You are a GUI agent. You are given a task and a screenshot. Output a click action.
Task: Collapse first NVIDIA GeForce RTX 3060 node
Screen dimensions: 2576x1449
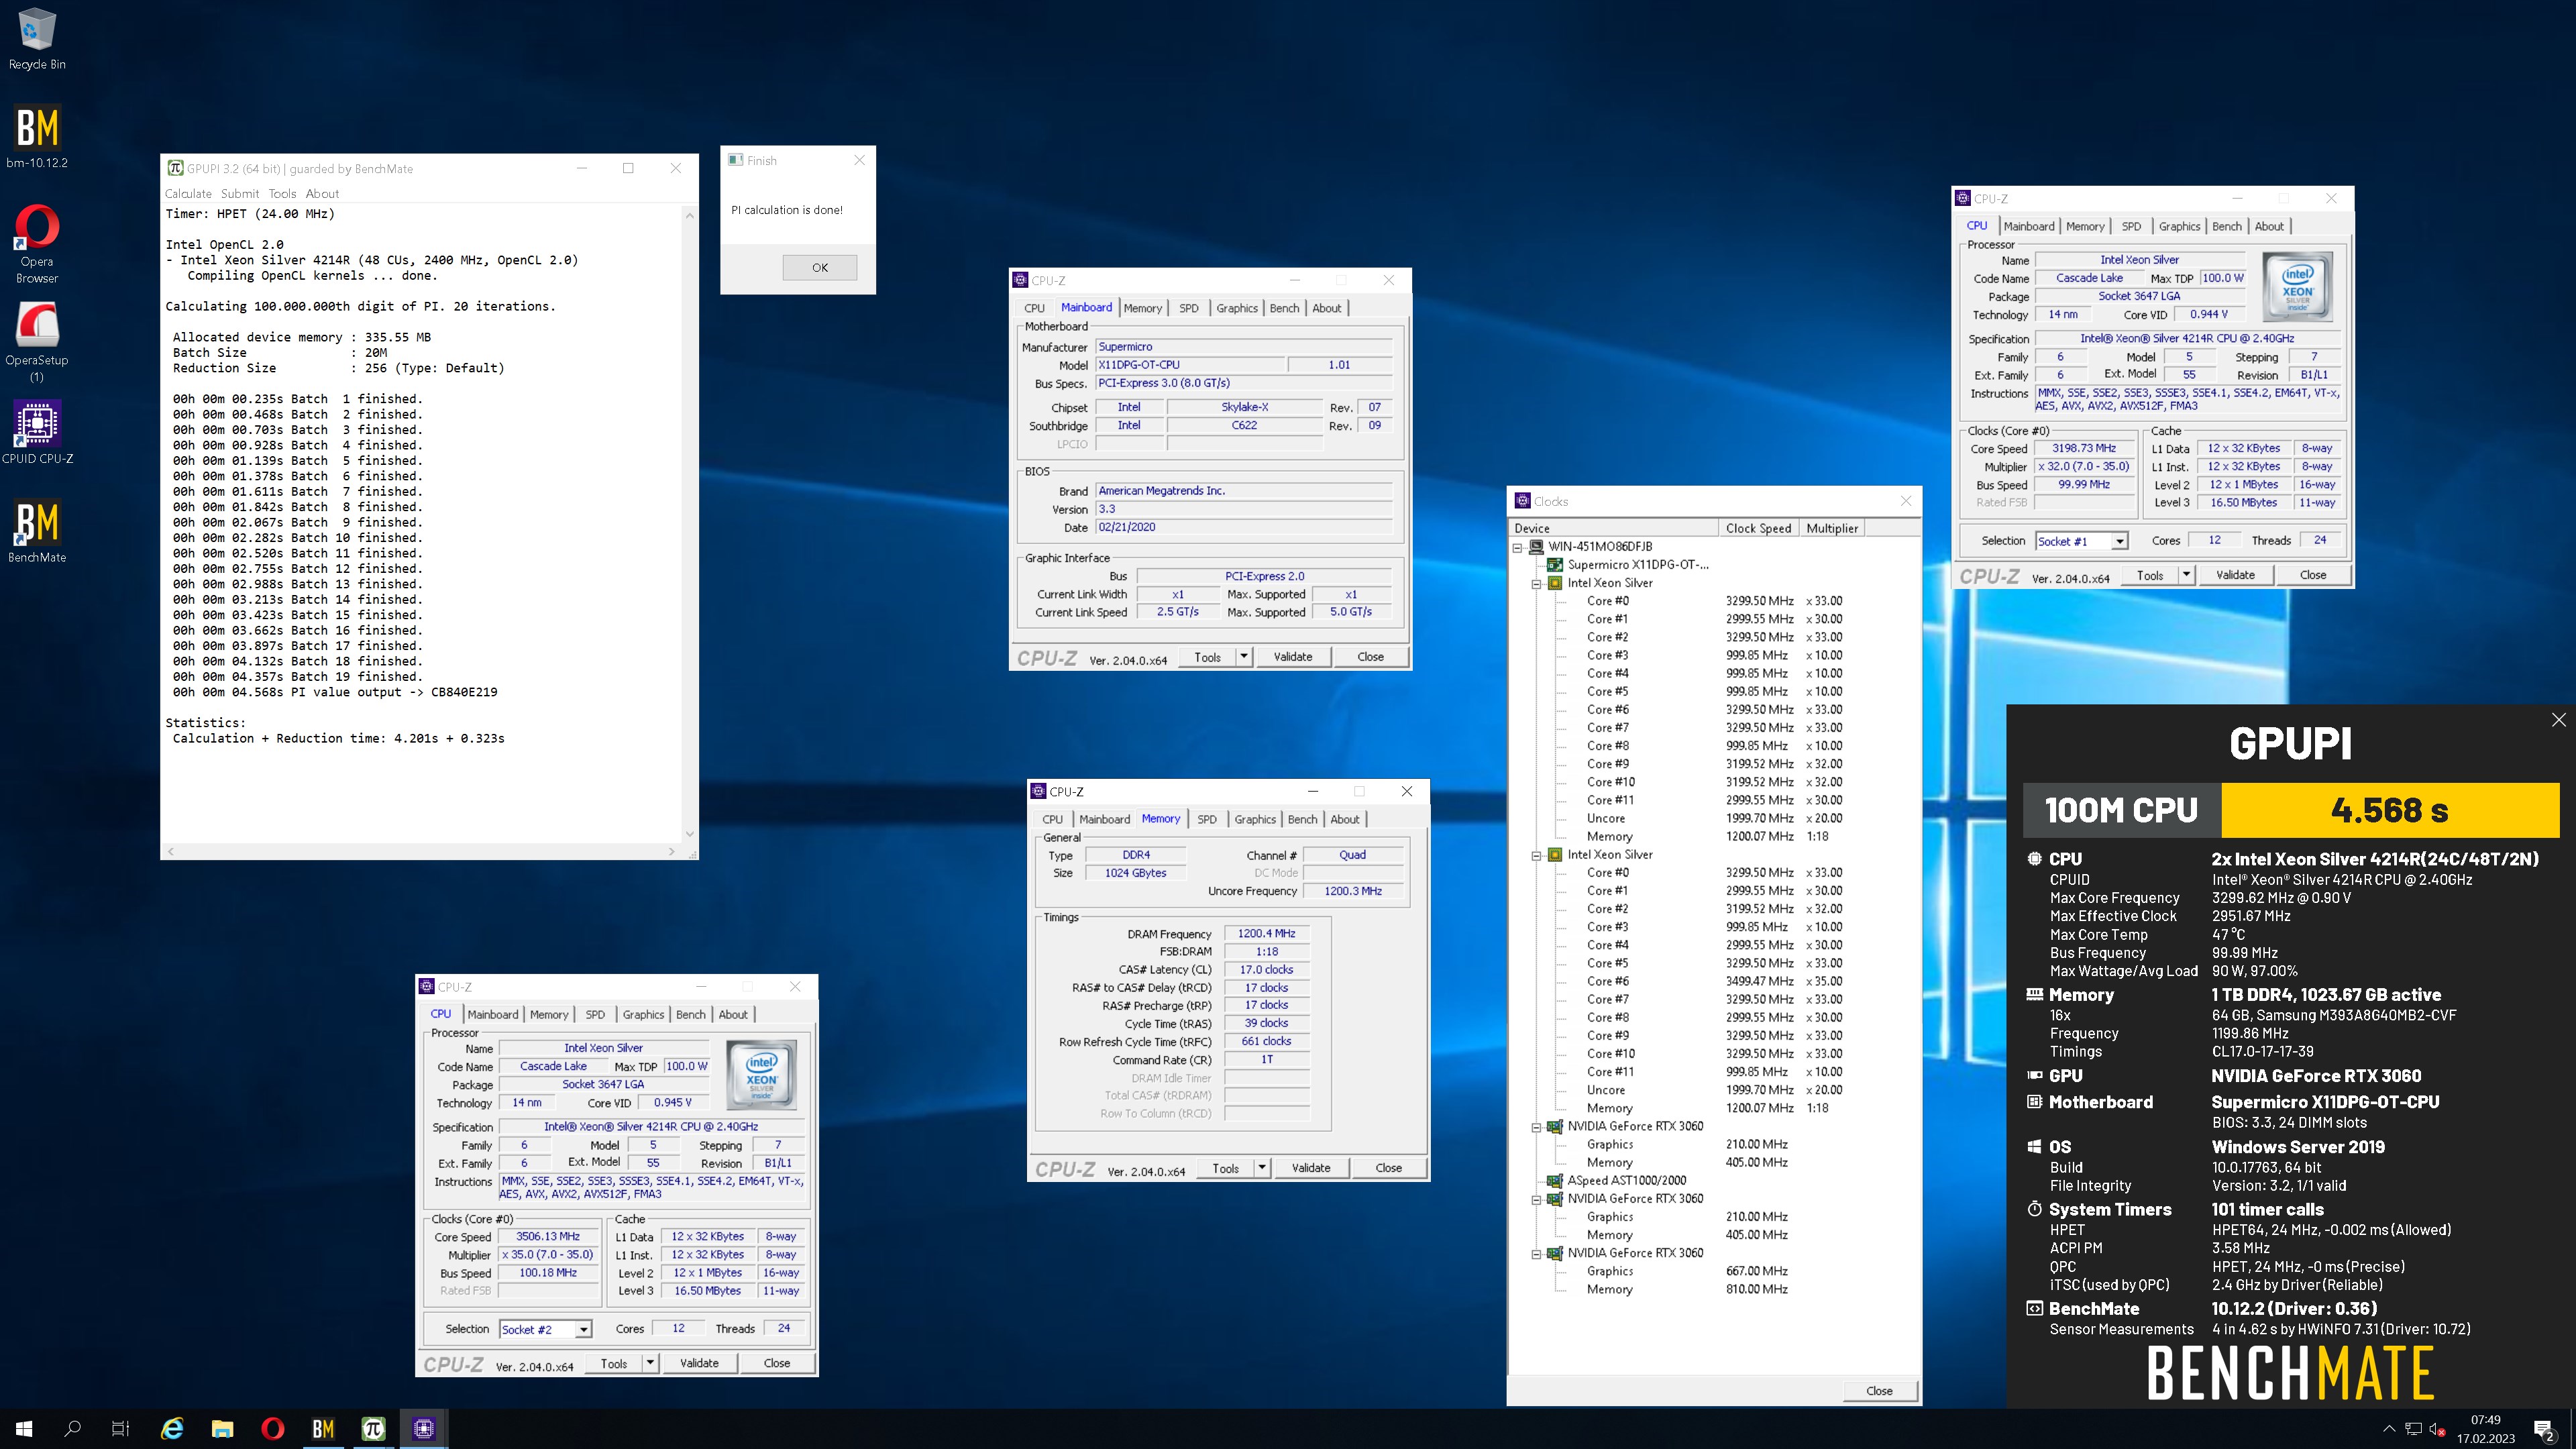1536,1126
